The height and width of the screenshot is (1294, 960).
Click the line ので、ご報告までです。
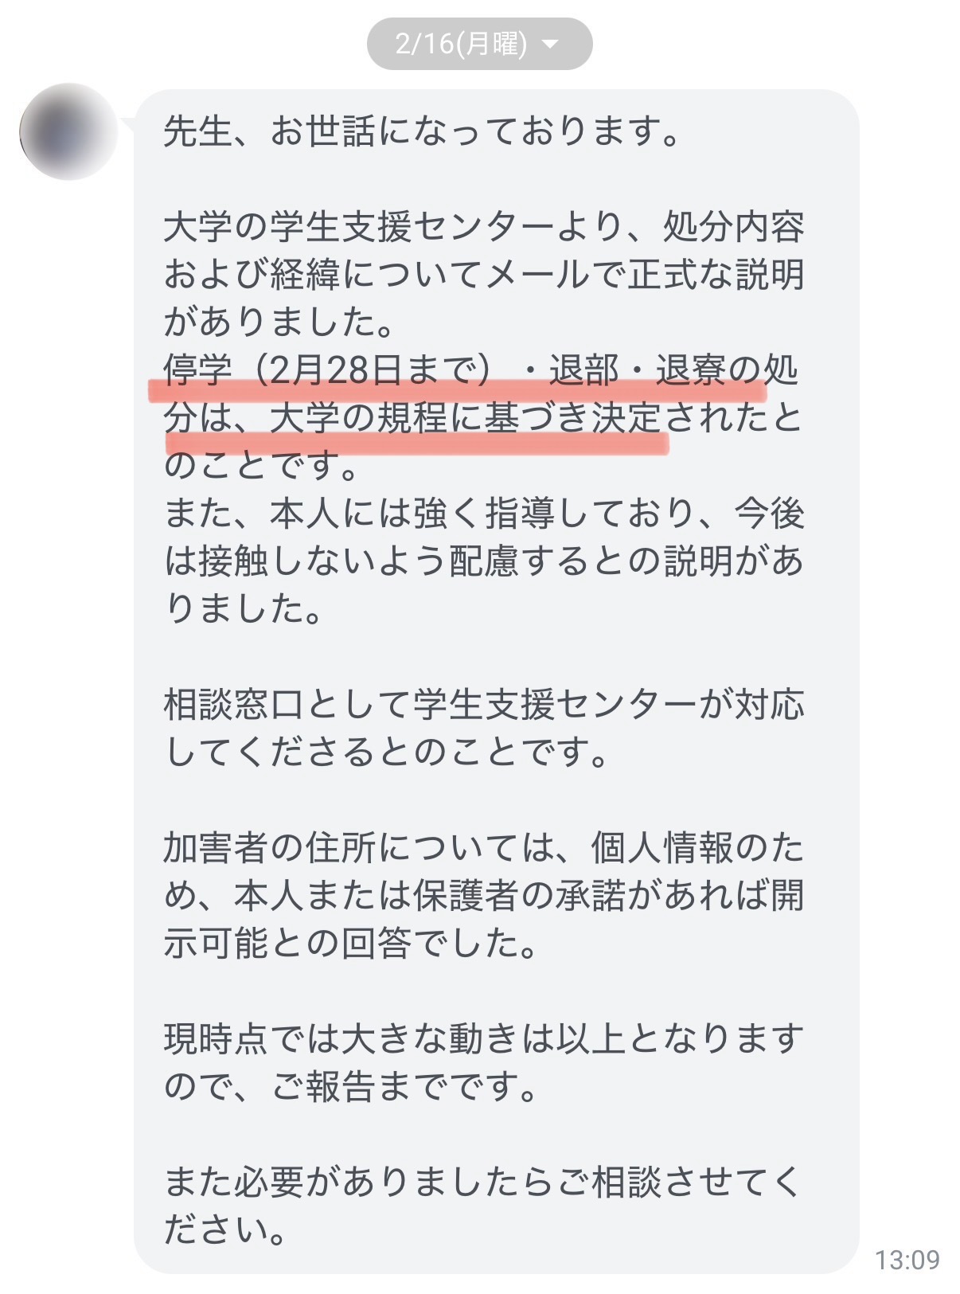point(351,1087)
